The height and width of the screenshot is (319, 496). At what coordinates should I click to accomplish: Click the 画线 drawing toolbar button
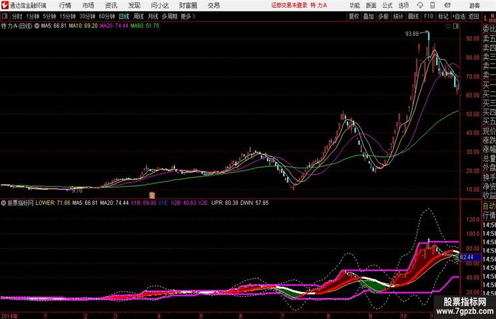tap(413, 16)
